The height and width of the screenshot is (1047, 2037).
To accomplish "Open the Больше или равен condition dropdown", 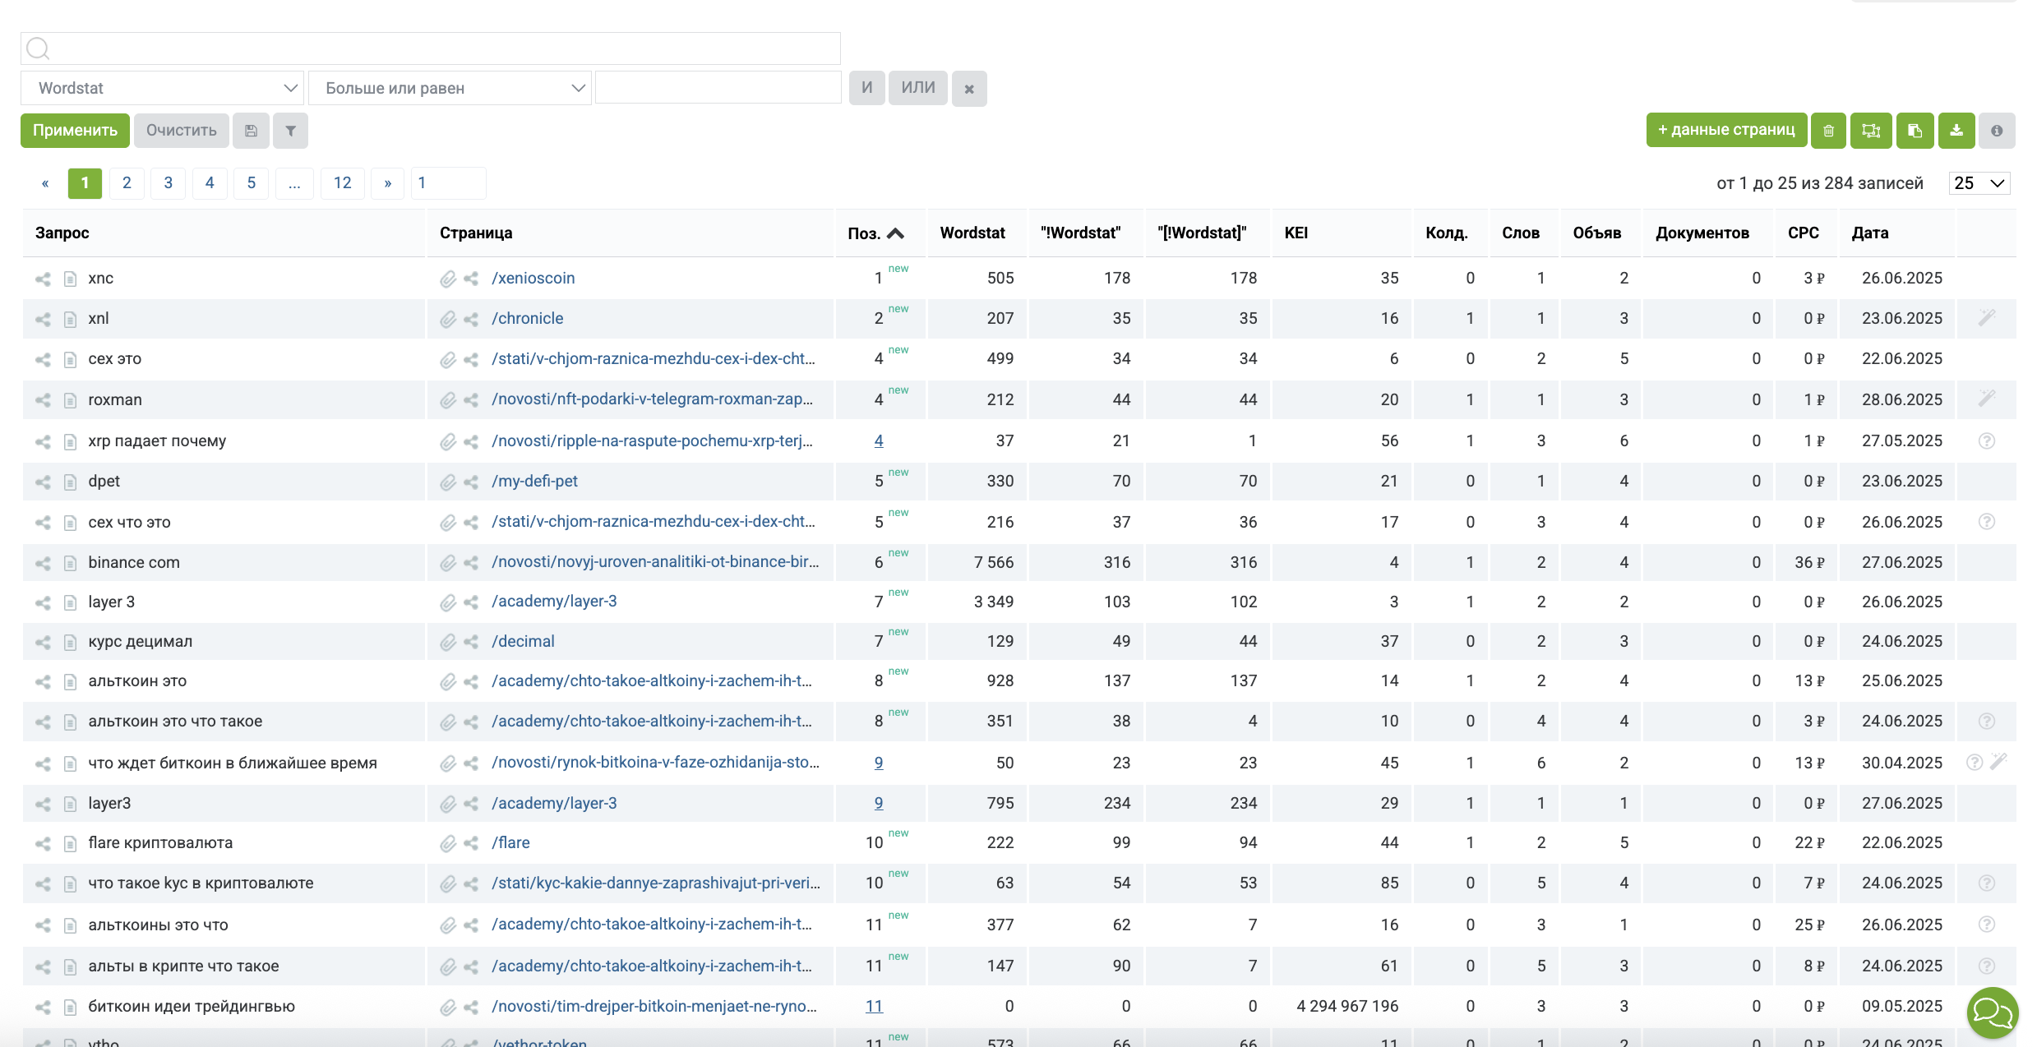I will pyautogui.click(x=450, y=88).
